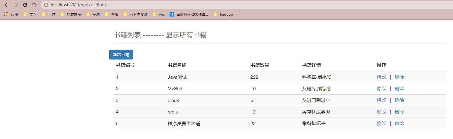
Task: Reload the page with refresh icon
Action: click(x=25, y=5)
